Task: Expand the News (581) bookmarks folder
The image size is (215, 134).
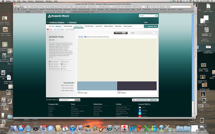Action: click(x=172, y=9)
